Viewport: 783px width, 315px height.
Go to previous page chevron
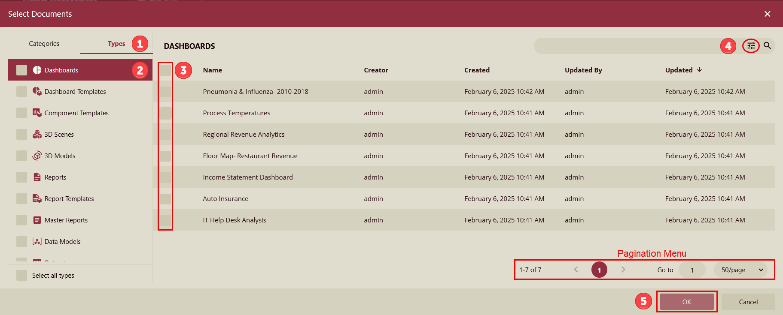click(x=576, y=270)
